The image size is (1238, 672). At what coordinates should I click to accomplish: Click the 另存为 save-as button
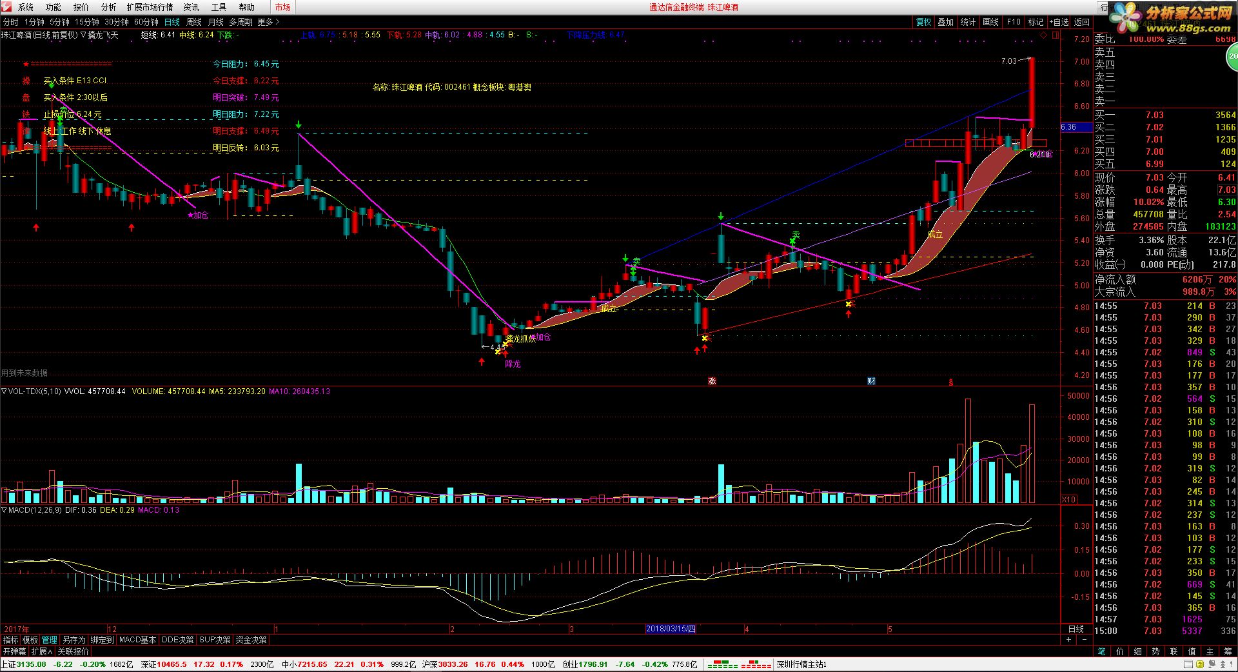pyautogui.click(x=74, y=640)
